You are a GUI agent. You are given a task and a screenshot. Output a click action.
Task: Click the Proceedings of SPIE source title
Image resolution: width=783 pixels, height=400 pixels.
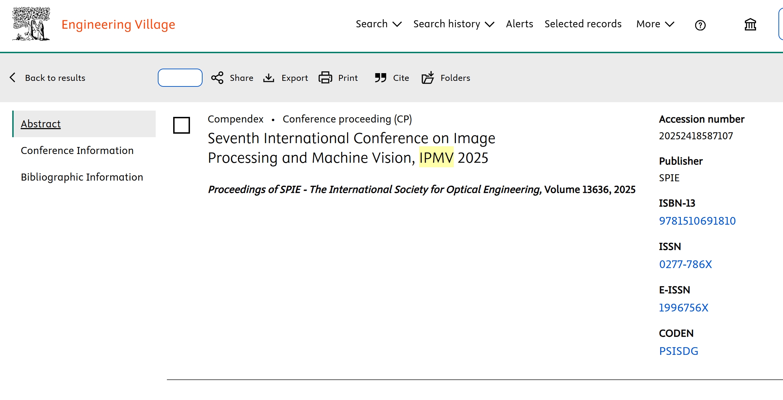pyautogui.click(x=375, y=189)
